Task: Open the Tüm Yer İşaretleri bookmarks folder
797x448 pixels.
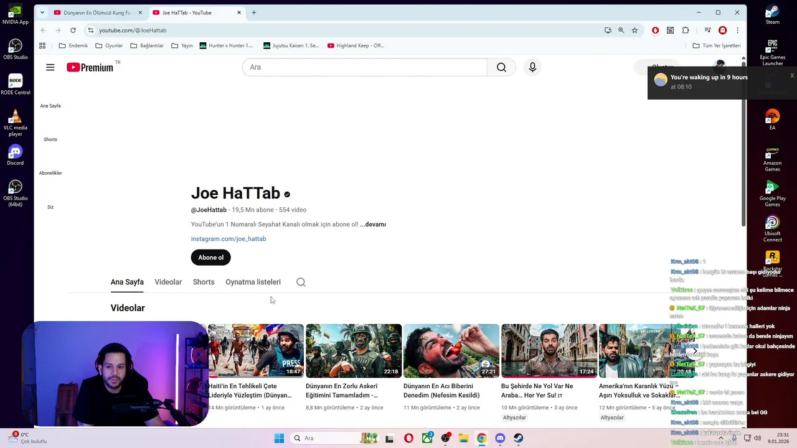Action: pyautogui.click(x=717, y=45)
